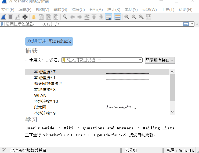Click the interface list scrollbar thumb
Screen dimensions: 199x153
click(172, 88)
